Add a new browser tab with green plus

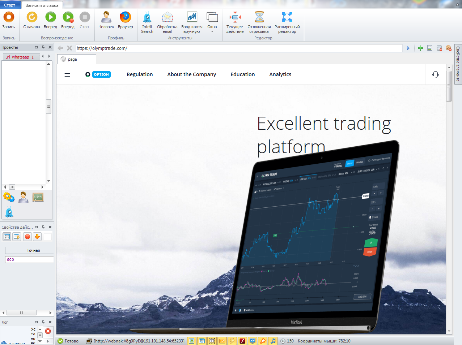(420, 48)
